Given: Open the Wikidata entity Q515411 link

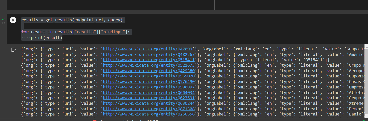Looking at the screenshot, I should coord(149,60).
